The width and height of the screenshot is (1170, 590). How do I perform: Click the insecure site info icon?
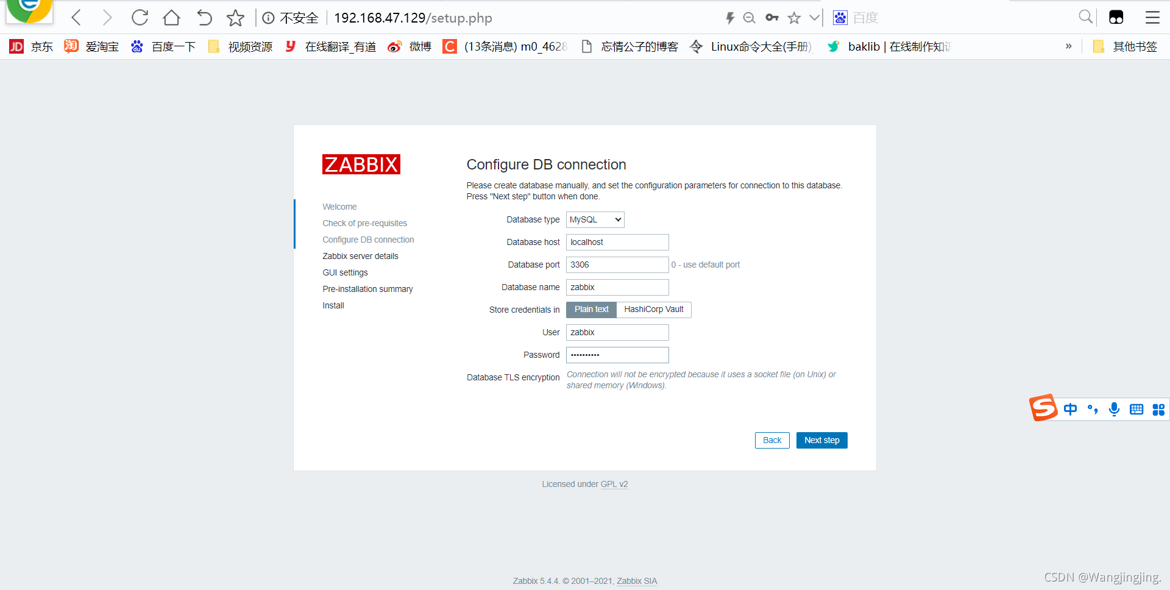268,18
